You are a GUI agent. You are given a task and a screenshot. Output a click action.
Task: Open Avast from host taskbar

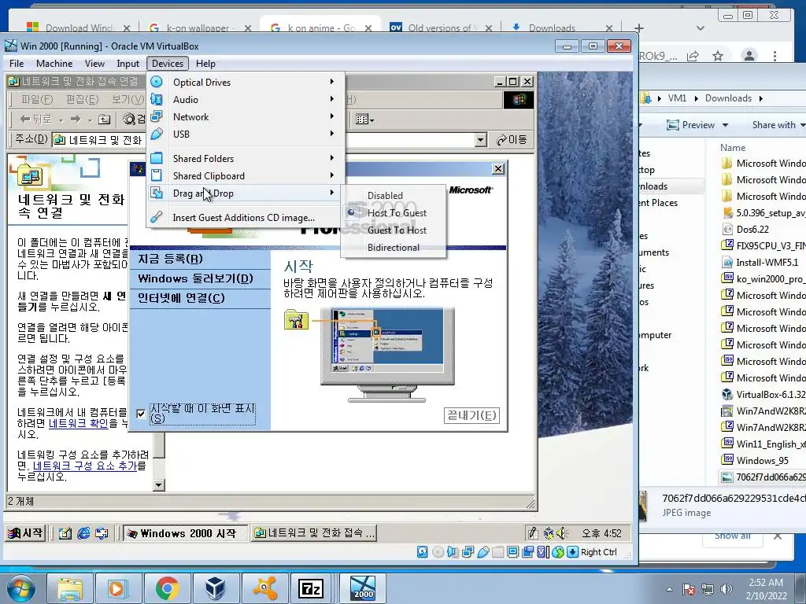click(x=264, y=589)
